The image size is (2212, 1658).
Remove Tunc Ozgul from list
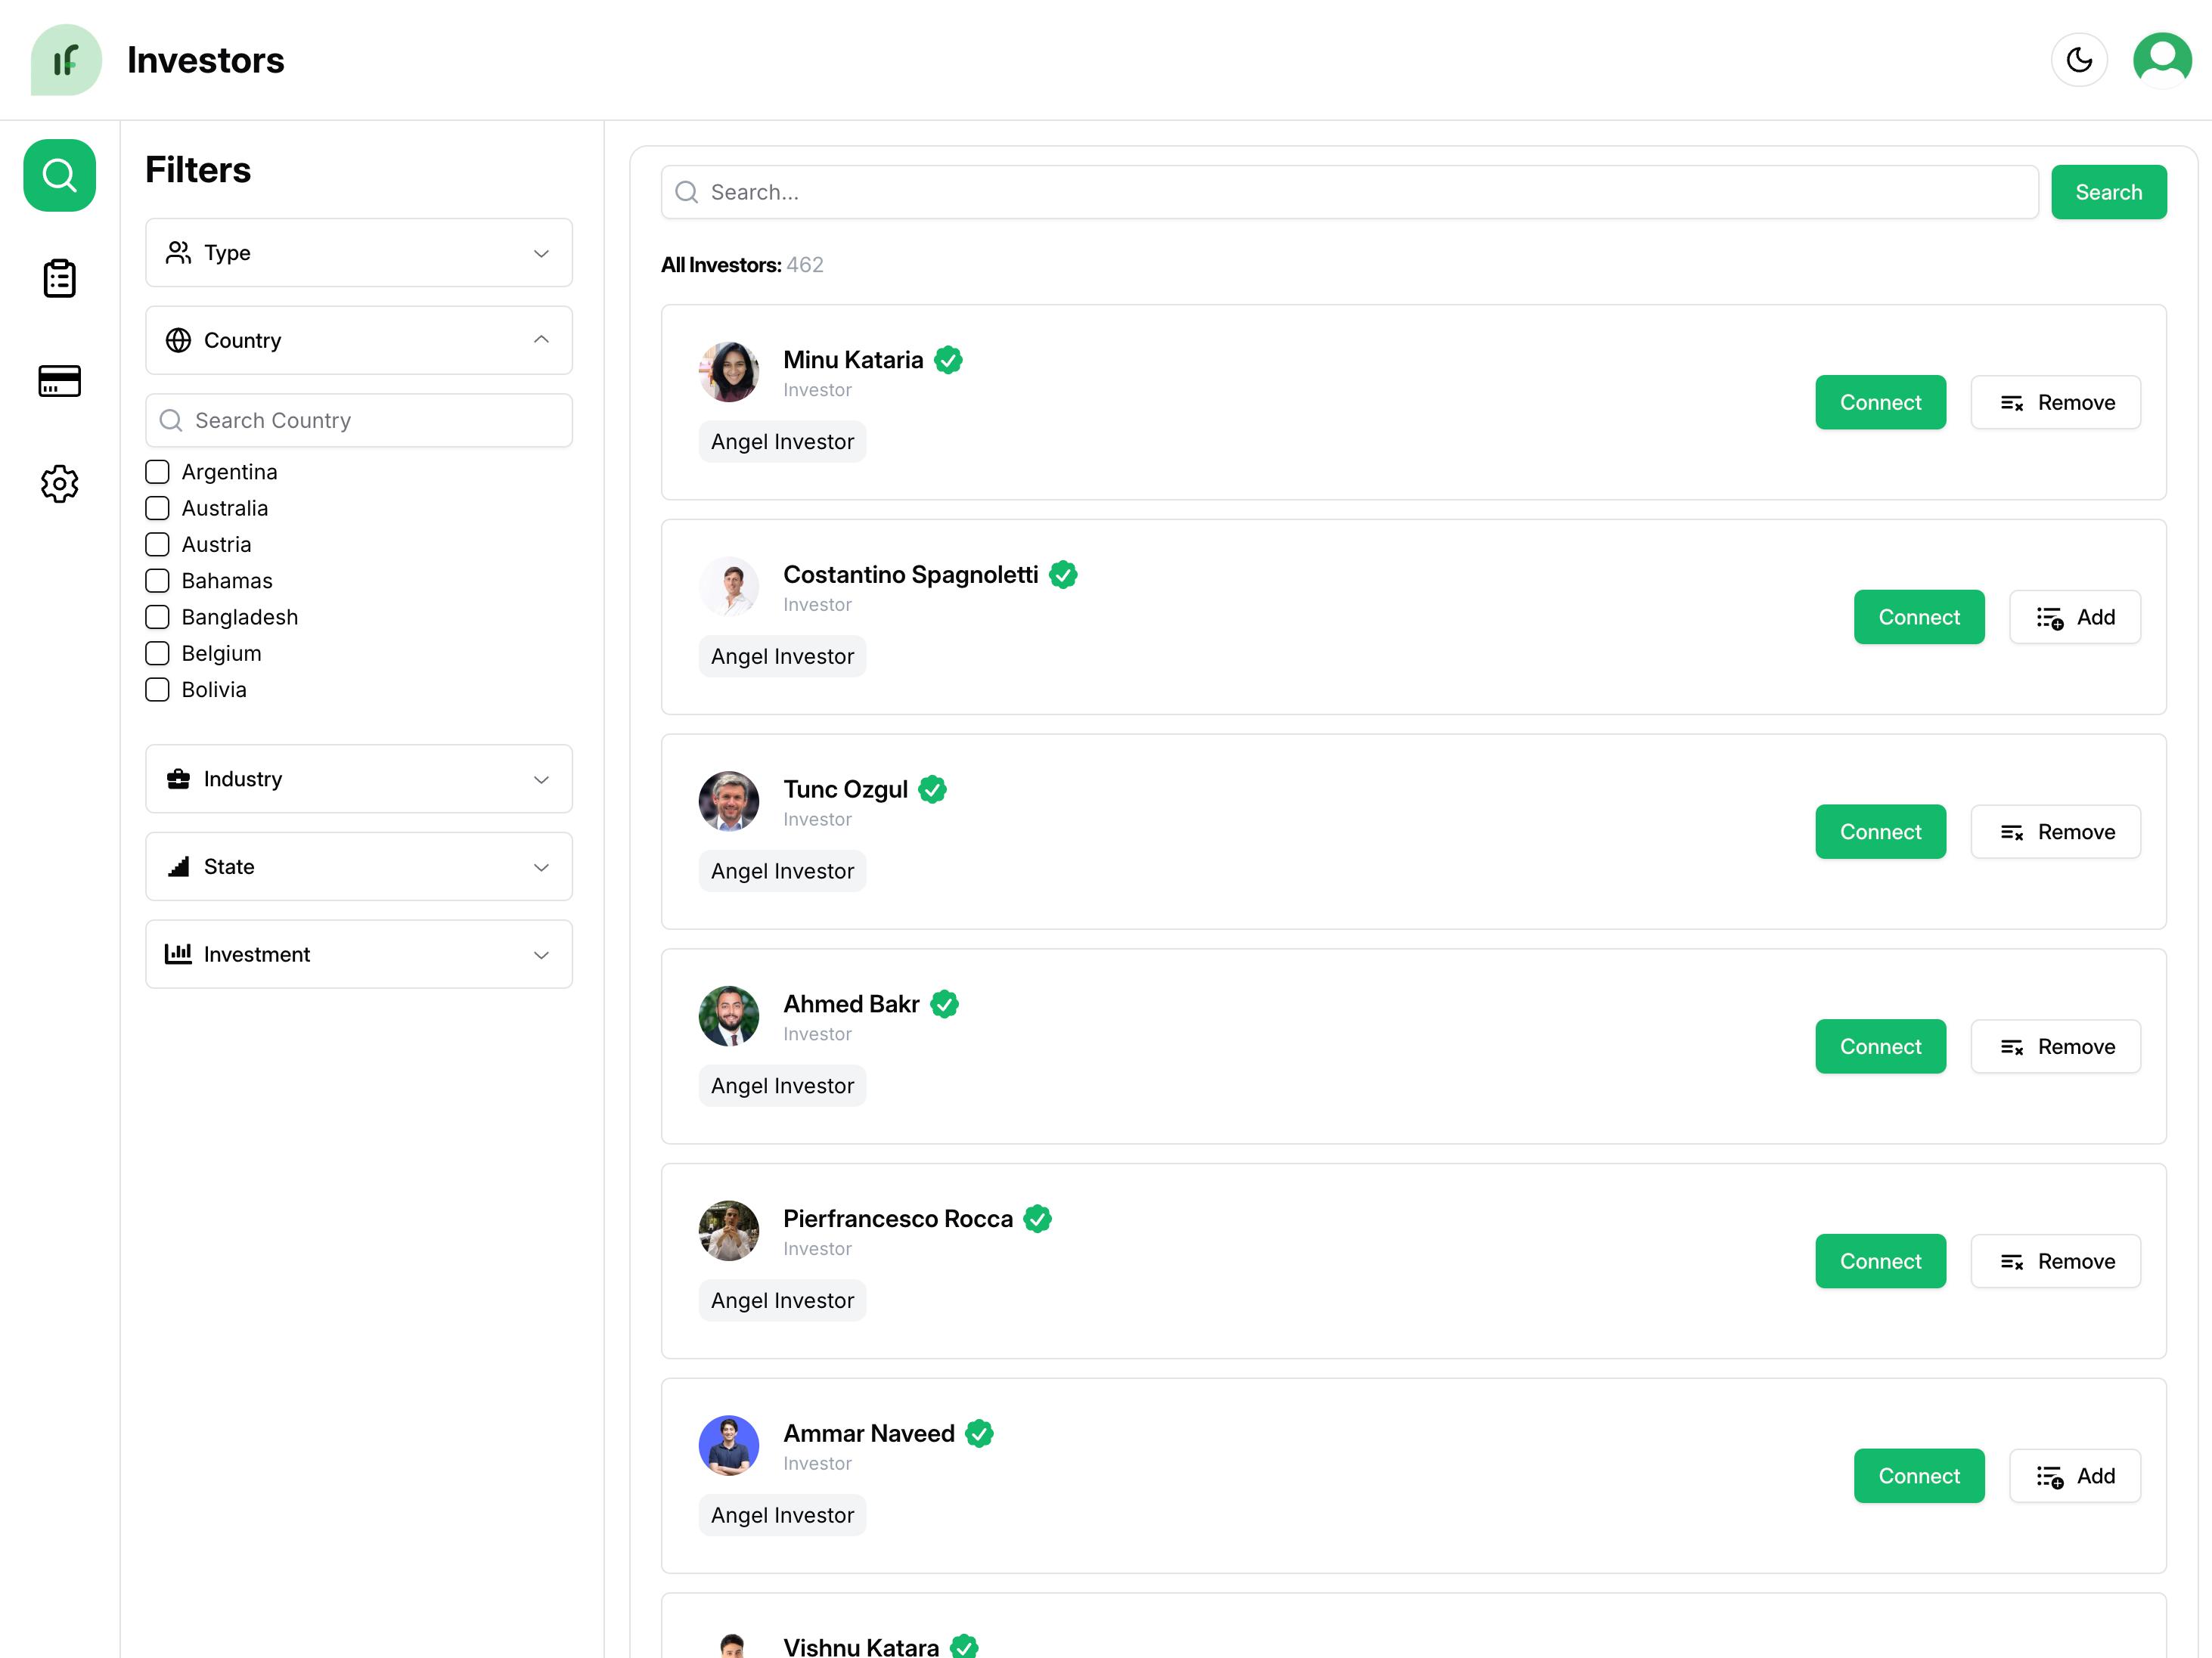[2055, 832]
